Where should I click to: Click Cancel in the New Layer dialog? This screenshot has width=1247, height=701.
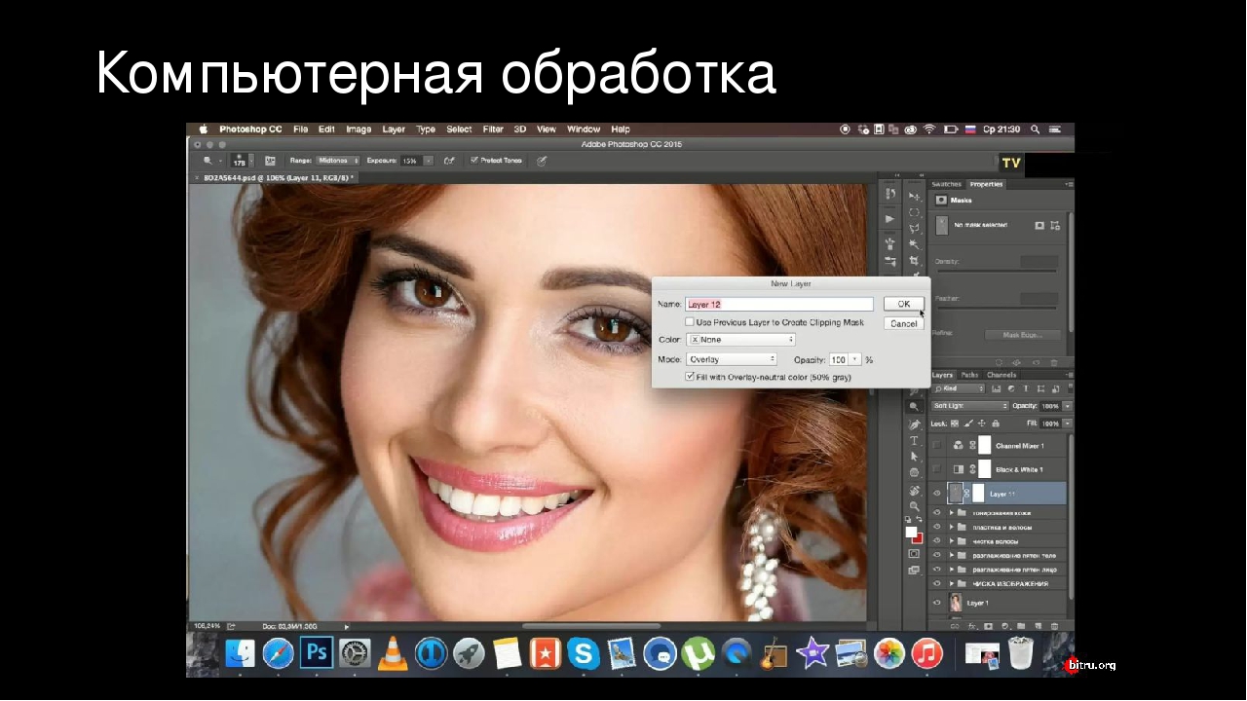(x=903, y=323)
